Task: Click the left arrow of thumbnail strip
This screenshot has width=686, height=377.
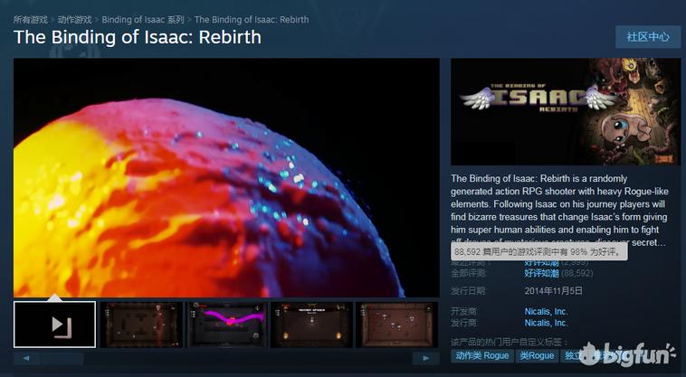Action: (x=26, y=358)
